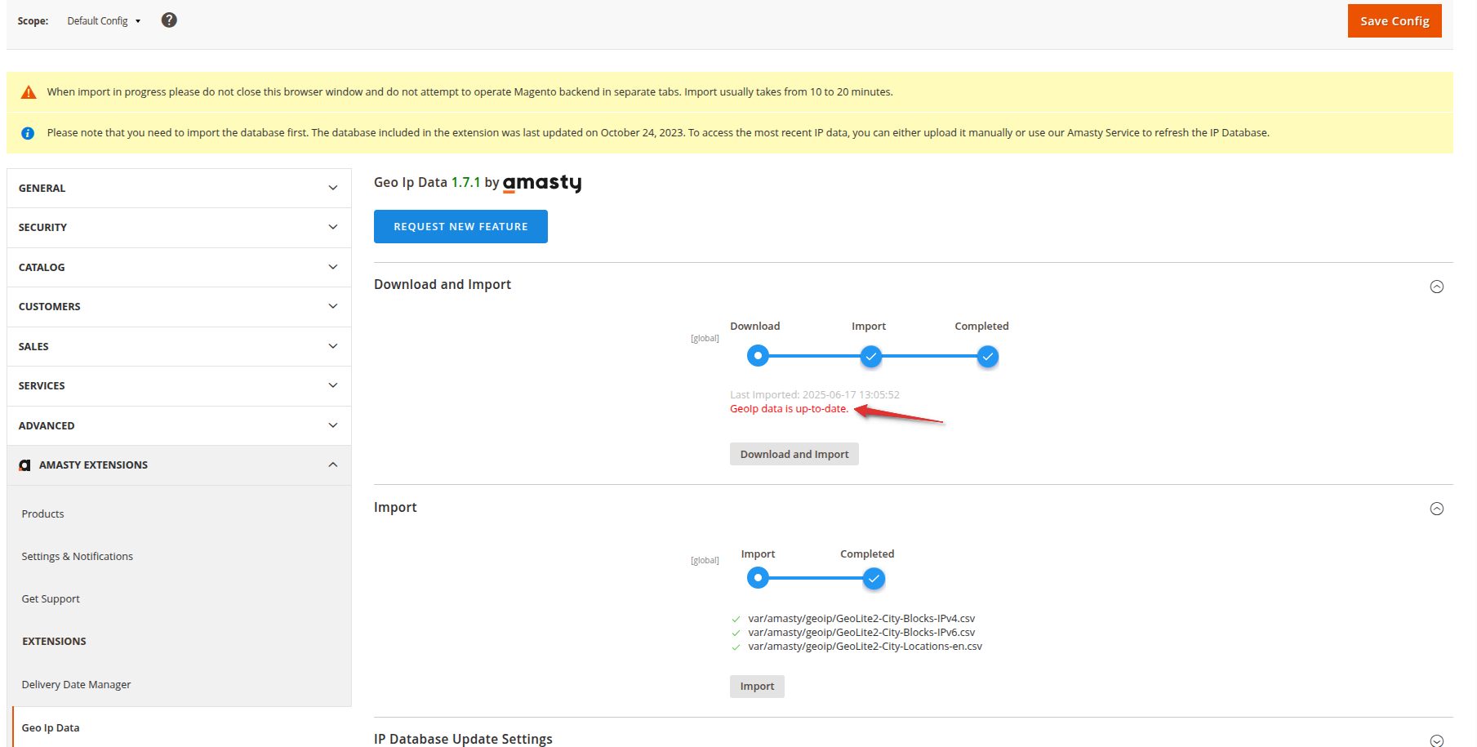
Task: Collapse the Import section
Action: coord(1437,509)
